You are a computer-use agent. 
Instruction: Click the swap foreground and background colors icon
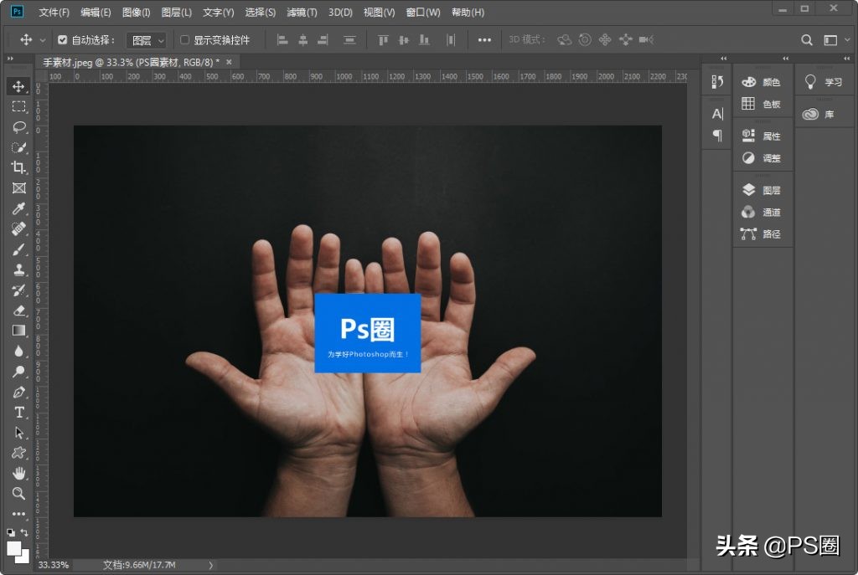tap(24, 532)
